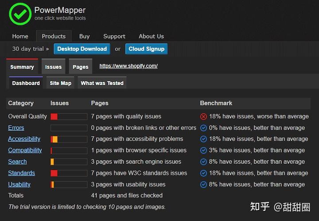Open the Standards category link

coord(22,173)
